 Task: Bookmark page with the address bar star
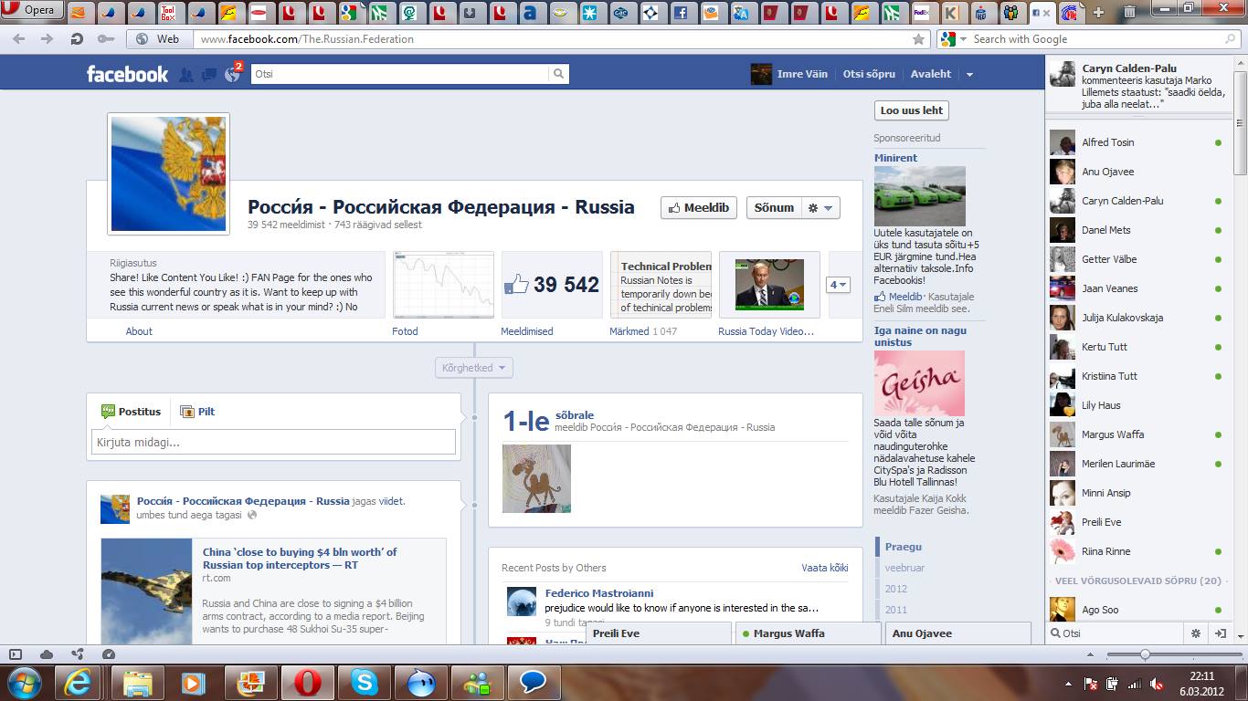tap(918, 39)
